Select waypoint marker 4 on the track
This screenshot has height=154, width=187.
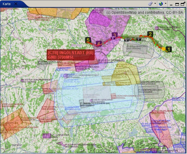(99, 44)
